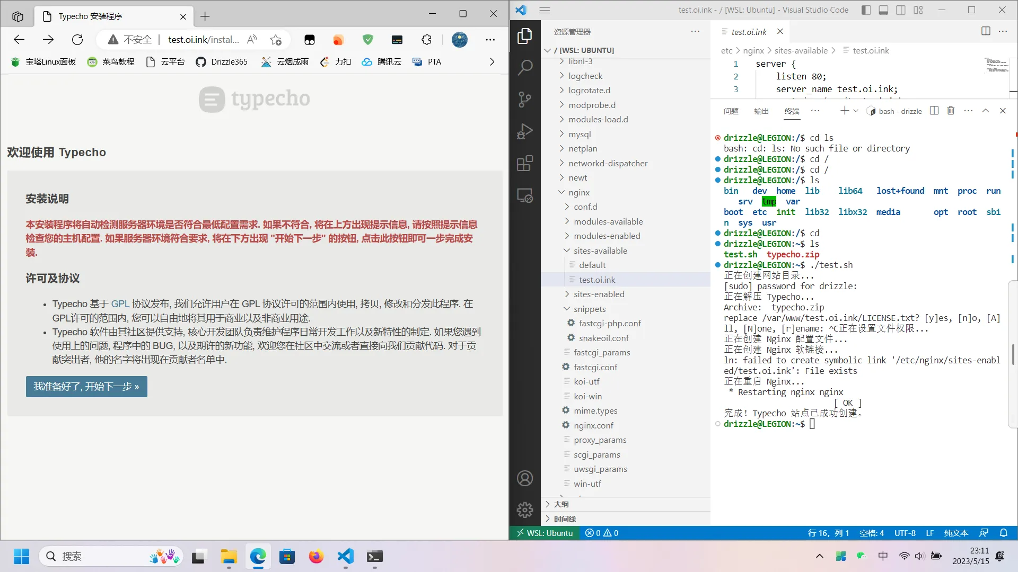Open the Remote Explorer icon in activity bar

525,196
